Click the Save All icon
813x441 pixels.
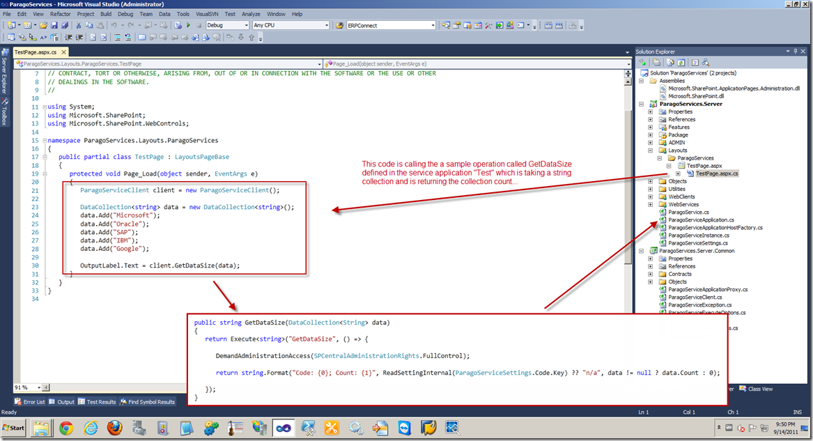[x=65, y=25]
